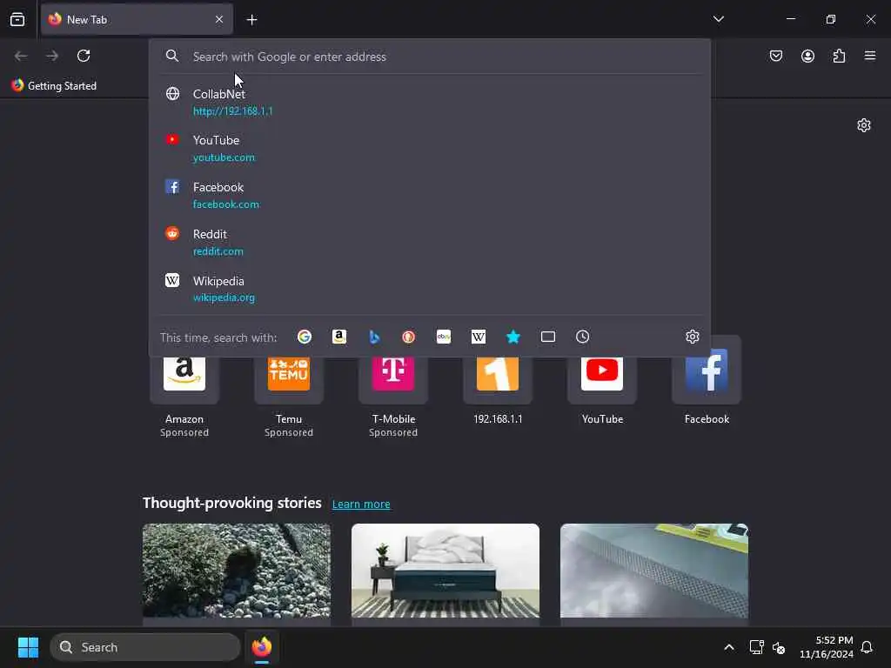Open muted volume tray icon
The width and height of the screenshot is (891, 668).
[779, 647]
